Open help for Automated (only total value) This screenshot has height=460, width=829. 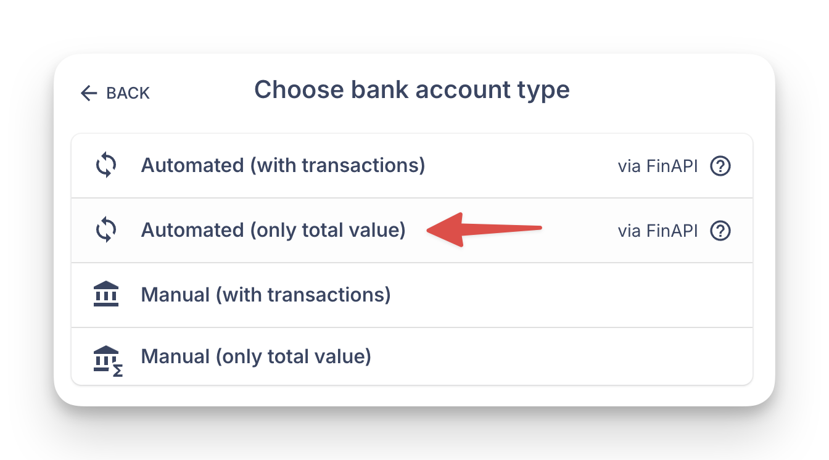tap(720, 231)
